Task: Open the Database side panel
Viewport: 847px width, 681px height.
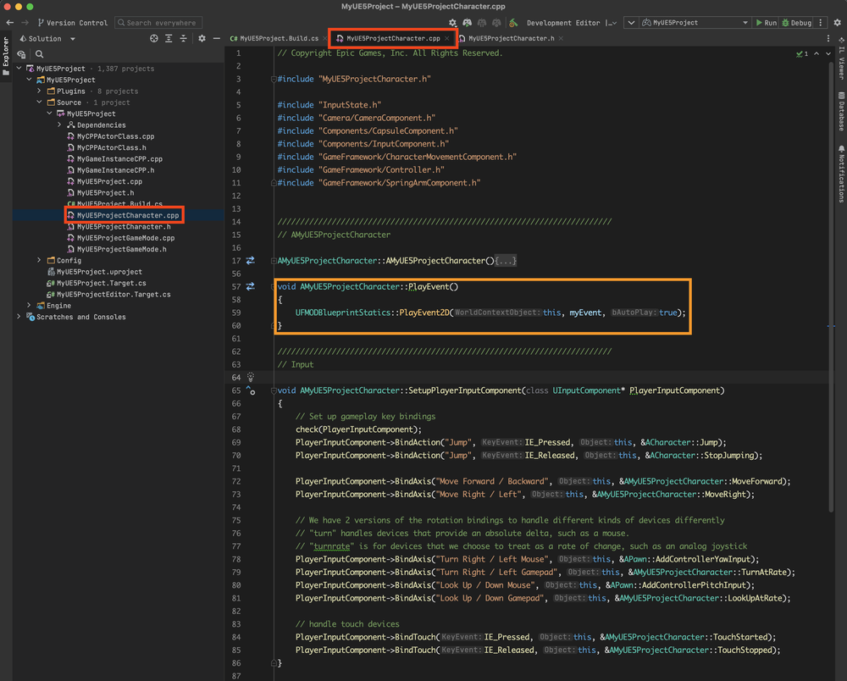Action: click(x=841, y=111)
